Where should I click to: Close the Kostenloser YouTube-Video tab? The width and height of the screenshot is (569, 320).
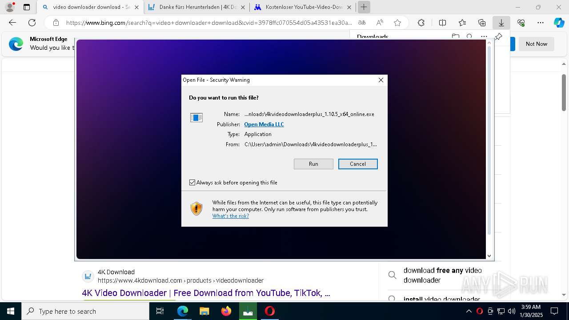tap(349, 7)
